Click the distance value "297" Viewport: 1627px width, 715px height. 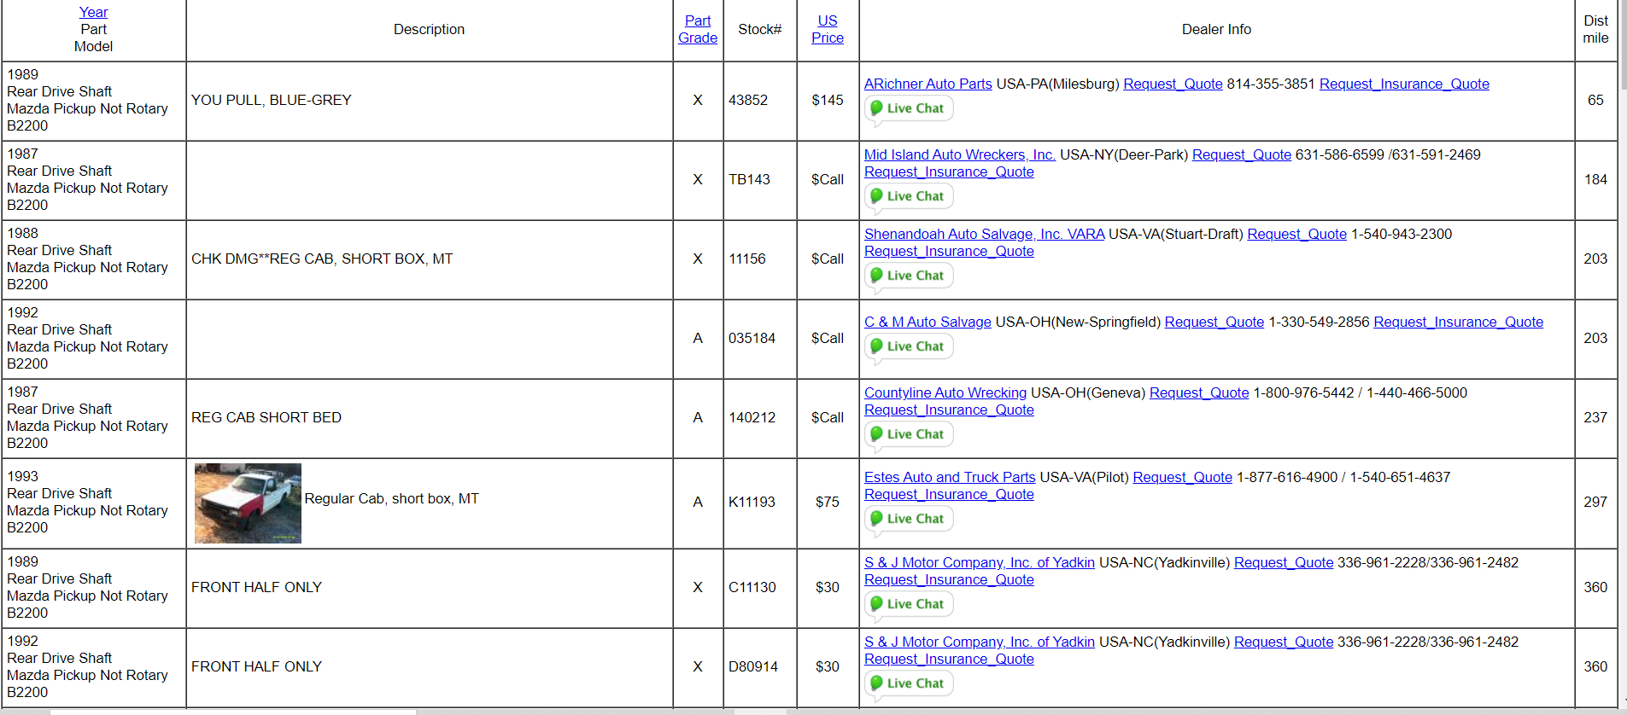[x=1595, y=502]
